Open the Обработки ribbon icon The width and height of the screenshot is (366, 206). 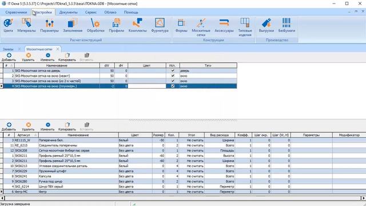96,25
